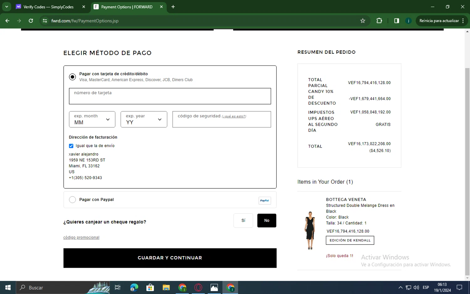Click the taskbar Buscar search box
The height and width of the screenshot is (294, 470).
[x=63, y=287]
